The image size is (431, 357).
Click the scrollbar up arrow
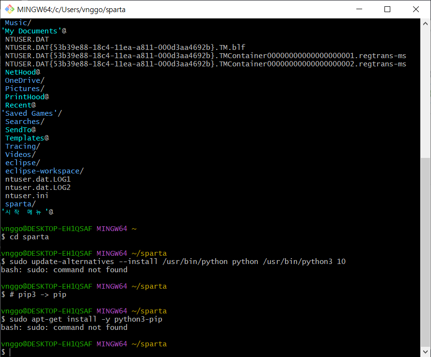[x=426, y=24]
